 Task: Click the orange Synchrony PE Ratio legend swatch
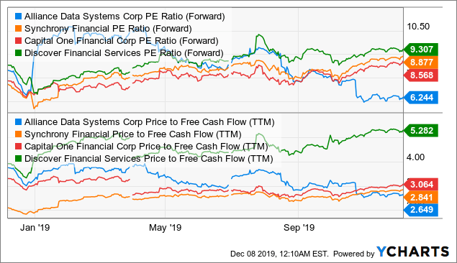[19, 29]
